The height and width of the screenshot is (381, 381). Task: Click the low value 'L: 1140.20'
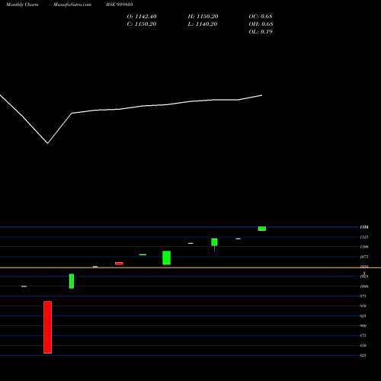pyautogui.click(x=203, y=24)
